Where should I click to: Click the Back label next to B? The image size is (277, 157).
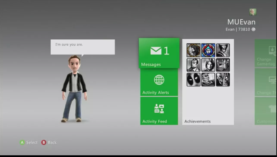coord(52,143)
